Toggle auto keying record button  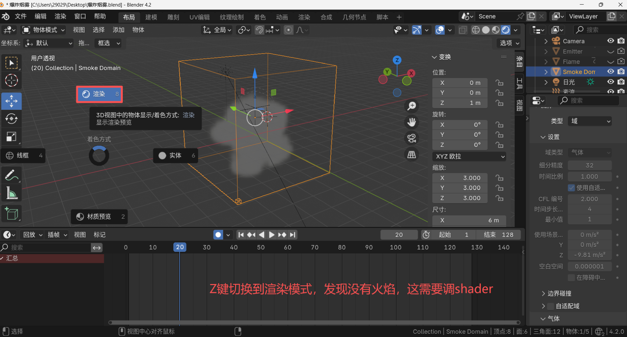218,235
